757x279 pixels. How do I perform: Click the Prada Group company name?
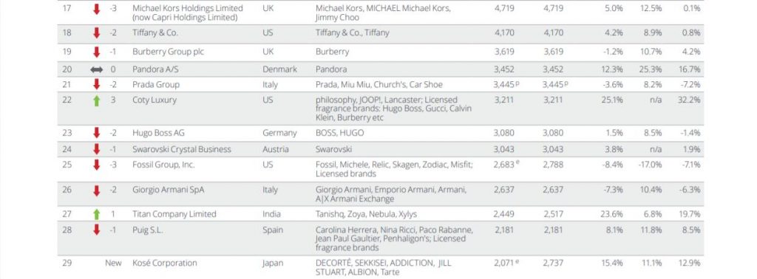pos(156,85)
